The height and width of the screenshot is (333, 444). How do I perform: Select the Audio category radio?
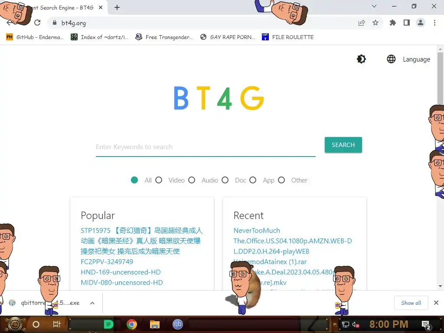point(192,180)
